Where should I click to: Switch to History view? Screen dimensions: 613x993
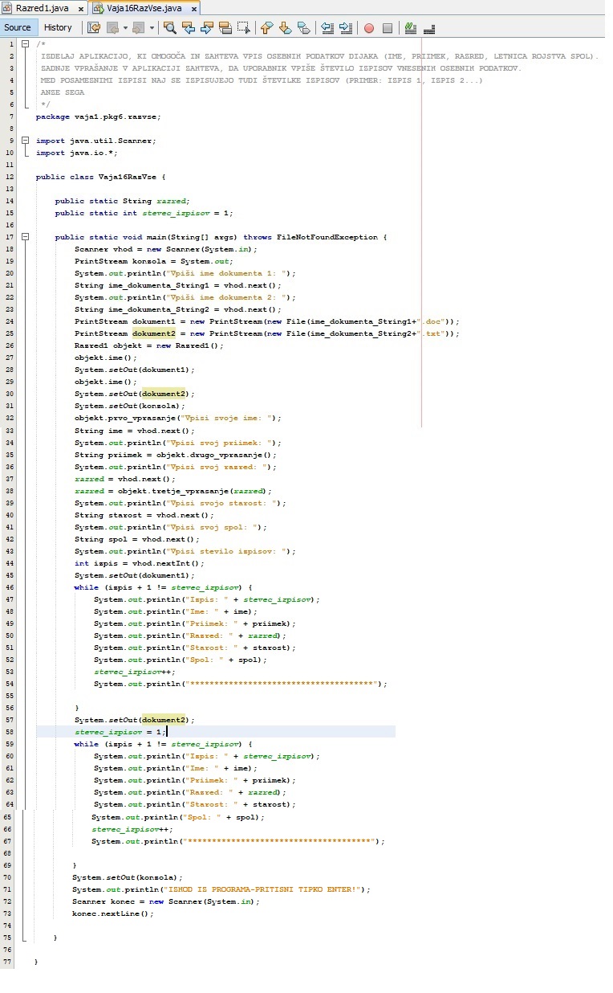click(58, 27)
